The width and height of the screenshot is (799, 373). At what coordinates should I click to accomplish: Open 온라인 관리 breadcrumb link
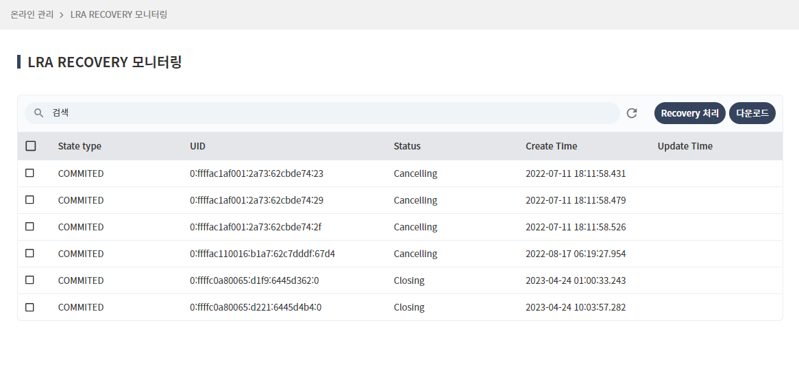(32, 14)
